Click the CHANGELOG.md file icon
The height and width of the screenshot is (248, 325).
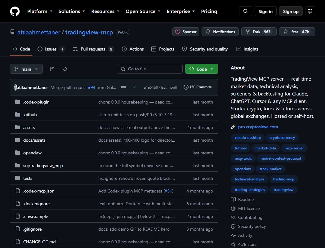(18, 241)
